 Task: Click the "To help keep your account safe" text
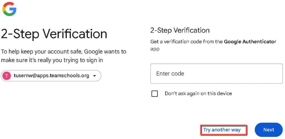(41, 51)
